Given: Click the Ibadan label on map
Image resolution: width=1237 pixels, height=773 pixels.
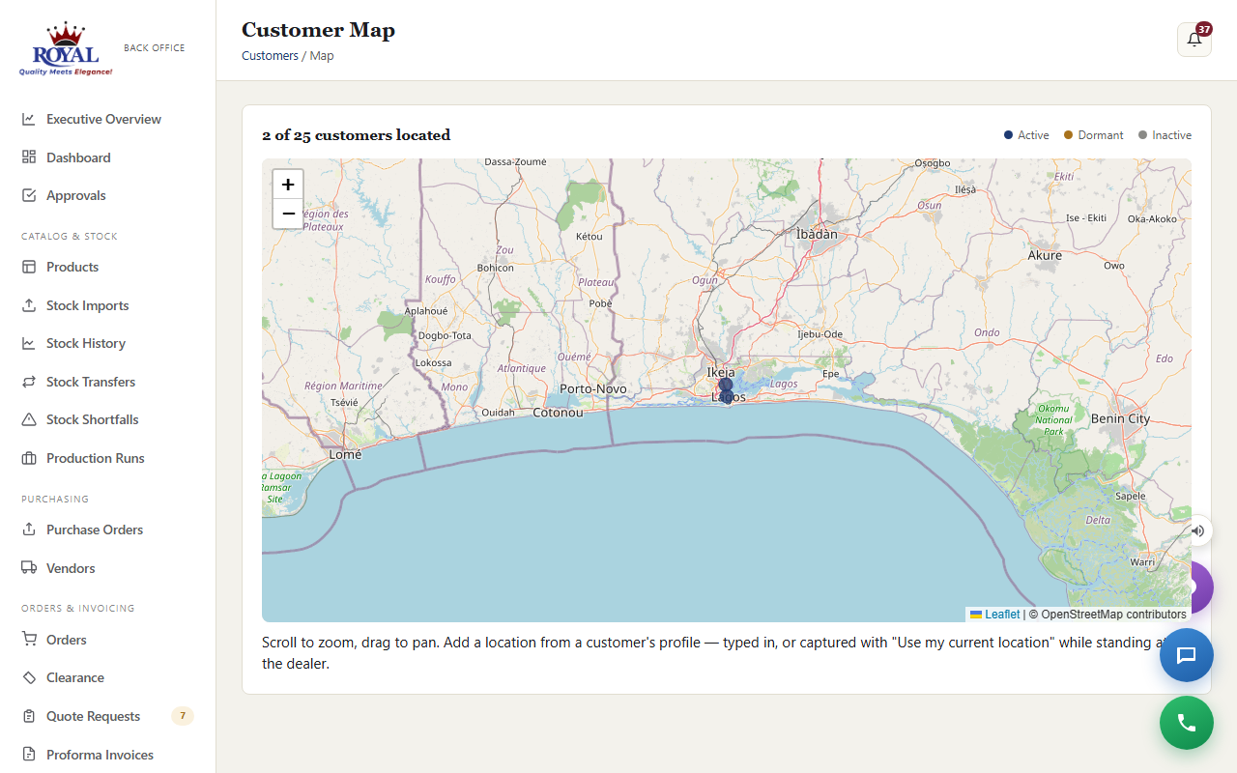Looking at the screenshot, I should tap(817, 234).
